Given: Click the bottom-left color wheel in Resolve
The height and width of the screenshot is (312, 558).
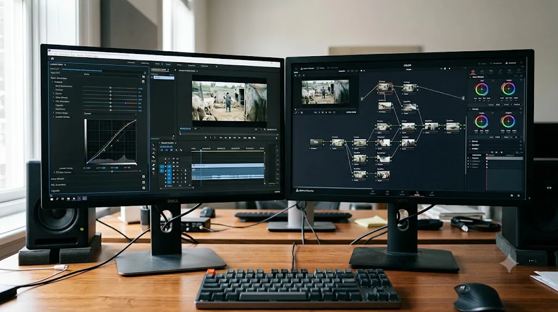Looking at the screenshot, I should tap(482, 121).
